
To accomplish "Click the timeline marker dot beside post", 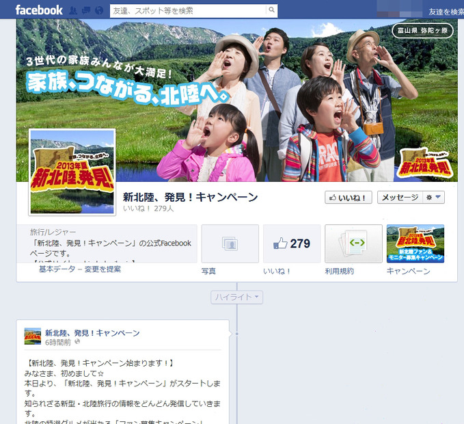I will 236,334.
